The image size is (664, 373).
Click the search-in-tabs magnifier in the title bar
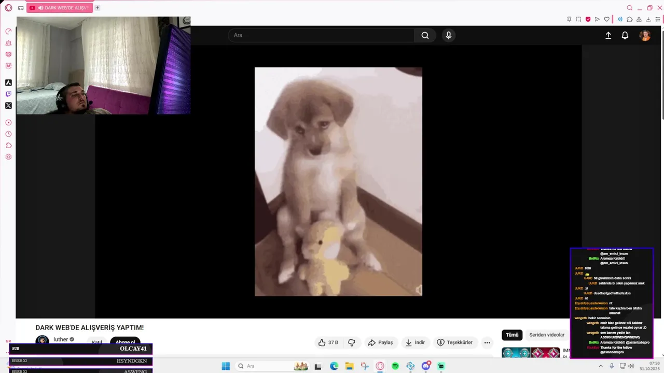click(629, 8)
